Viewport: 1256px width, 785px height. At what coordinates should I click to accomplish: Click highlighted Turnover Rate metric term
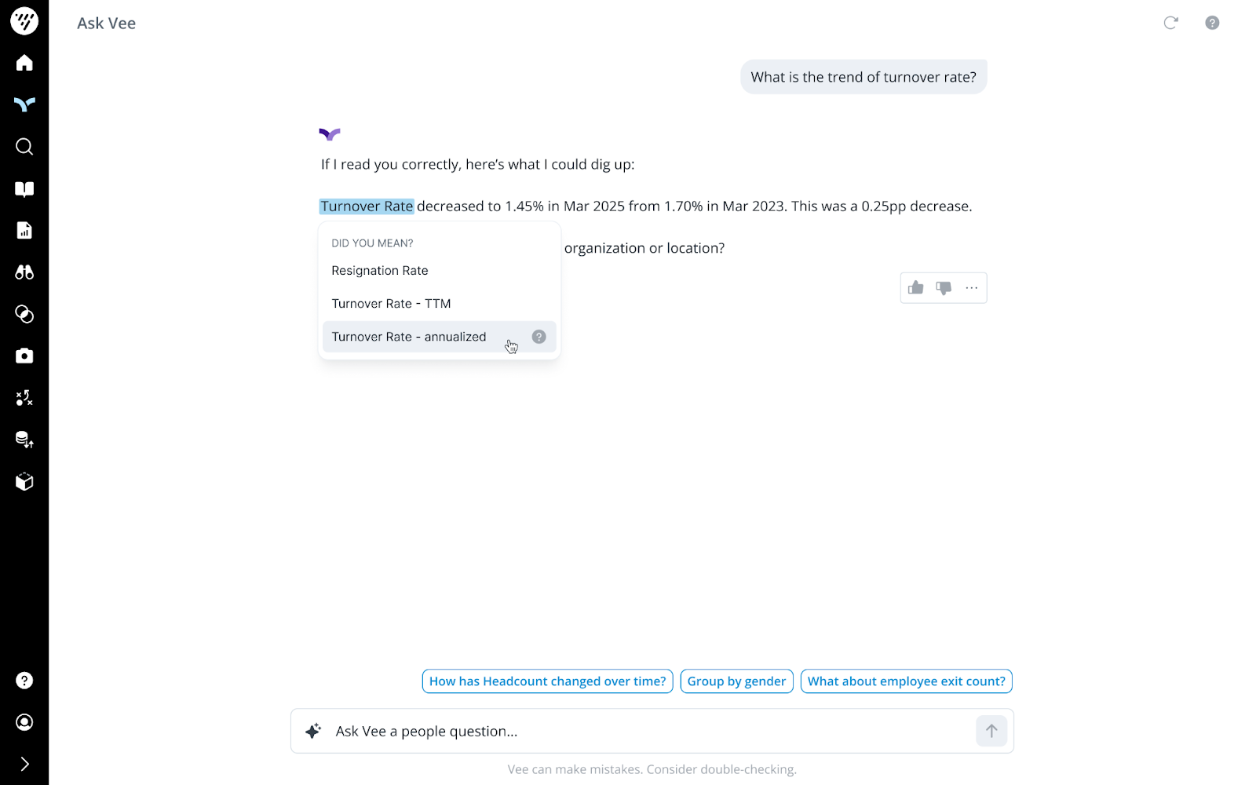pos(367,206)
